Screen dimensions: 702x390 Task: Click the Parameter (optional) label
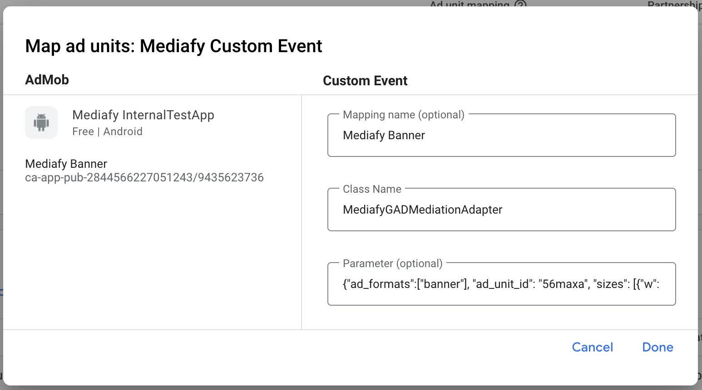point(392,263)
